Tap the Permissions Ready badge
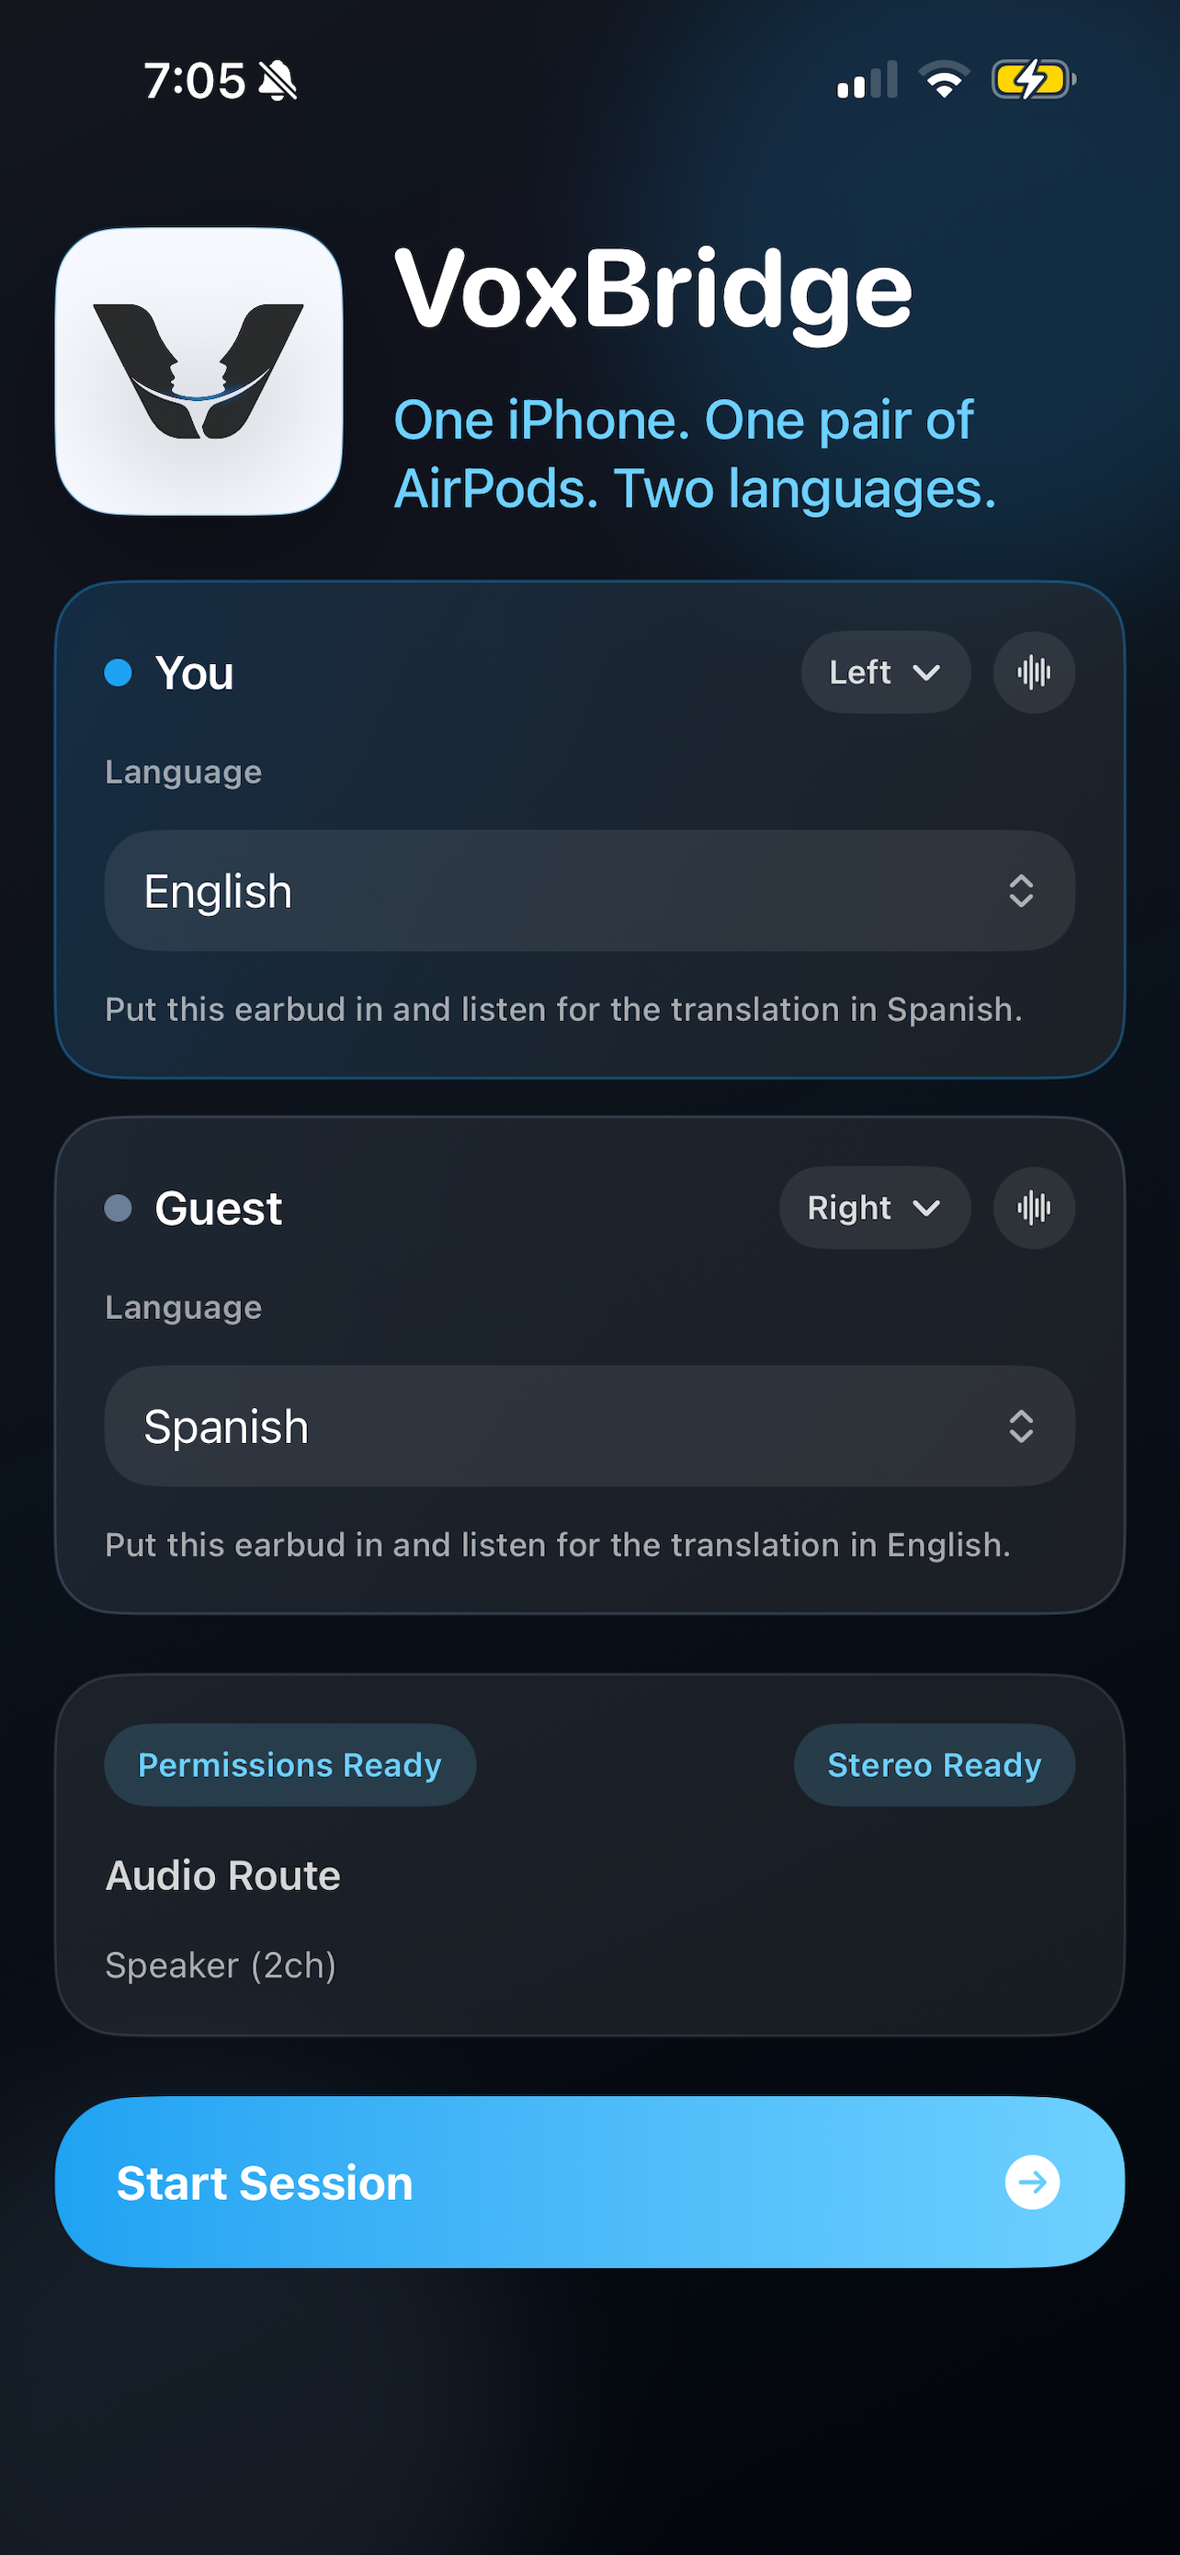This screenshot has width=1180, height=2555. pyautogui.click(x=289, y=1766)
